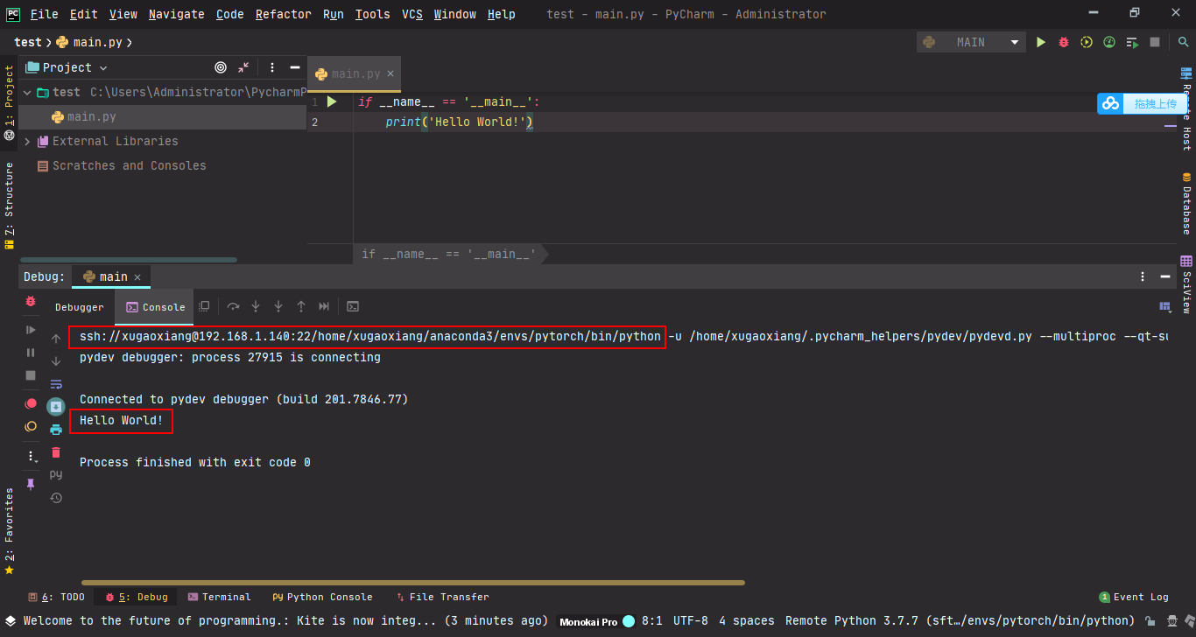Screen dimensions: 1196x637
Task: Open the profiler run icon
Action: click(1109, 42)
